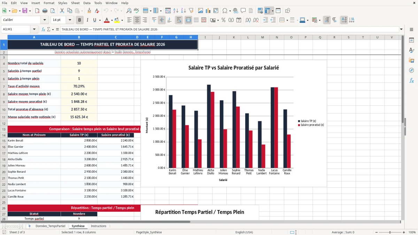The image size is (418, 235).
Task: Insert a hyperlink from toolbar
Action: [236, 11]
